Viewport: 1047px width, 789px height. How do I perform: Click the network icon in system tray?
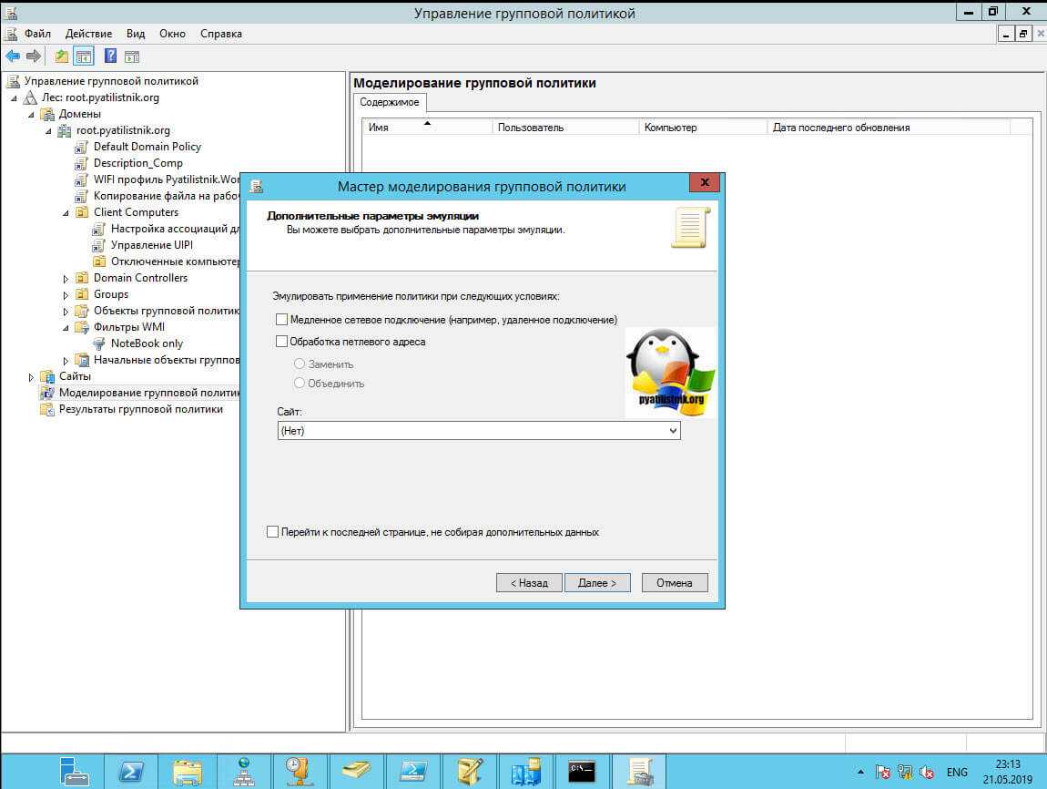click(x=905, y=772)
